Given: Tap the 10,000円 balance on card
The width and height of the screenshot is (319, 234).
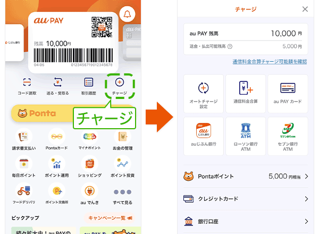Looking at the screenshot, I should 58,44.
